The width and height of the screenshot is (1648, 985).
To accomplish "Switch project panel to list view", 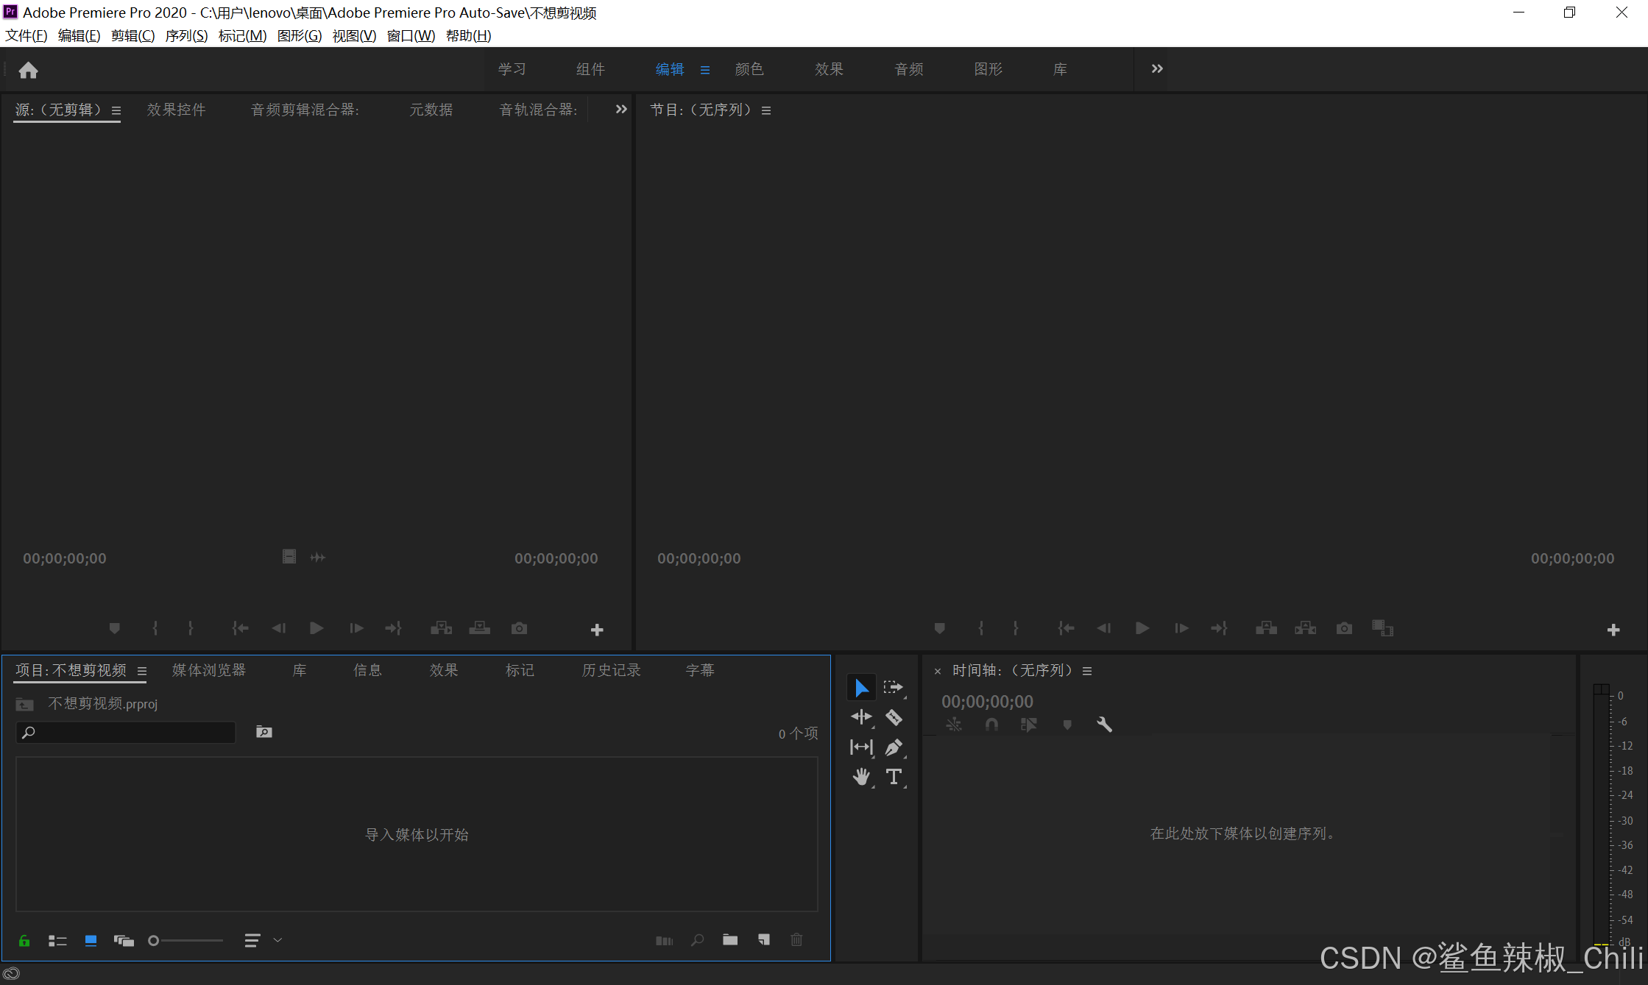I will (57, 940).
